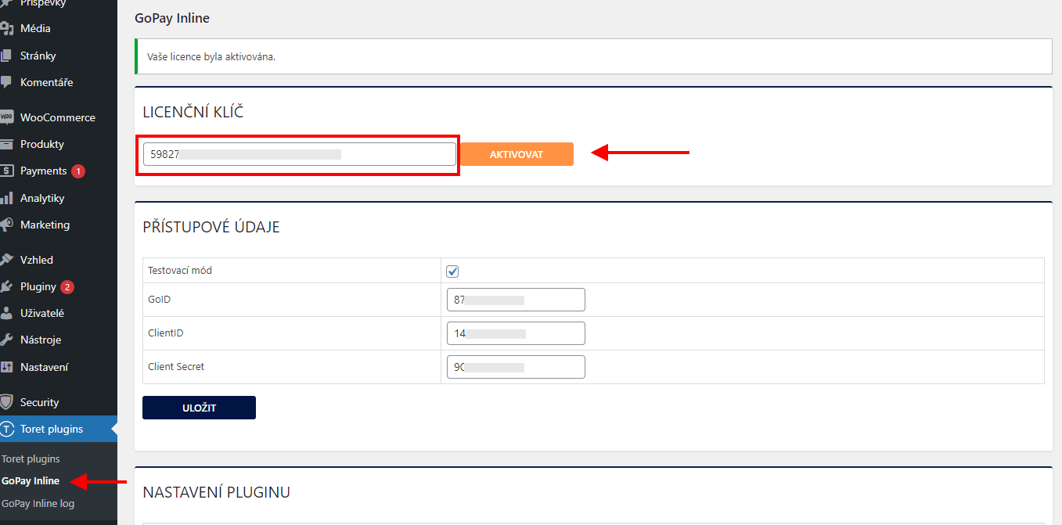Click into the license key field

(x=299, y=154)
